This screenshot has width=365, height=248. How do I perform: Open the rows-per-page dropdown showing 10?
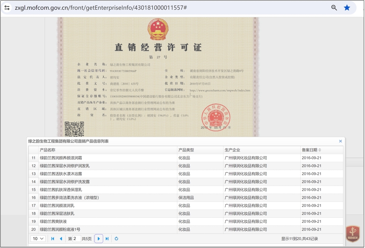[x=38, y=239]
